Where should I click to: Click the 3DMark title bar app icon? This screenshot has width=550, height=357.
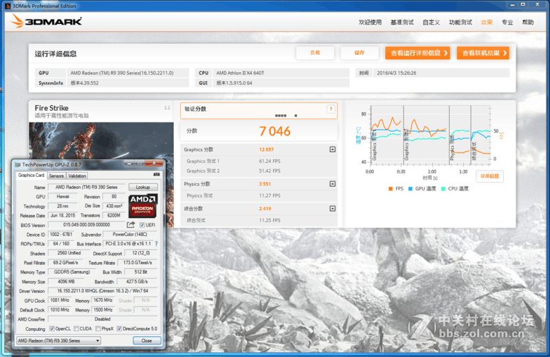[8, 6]
